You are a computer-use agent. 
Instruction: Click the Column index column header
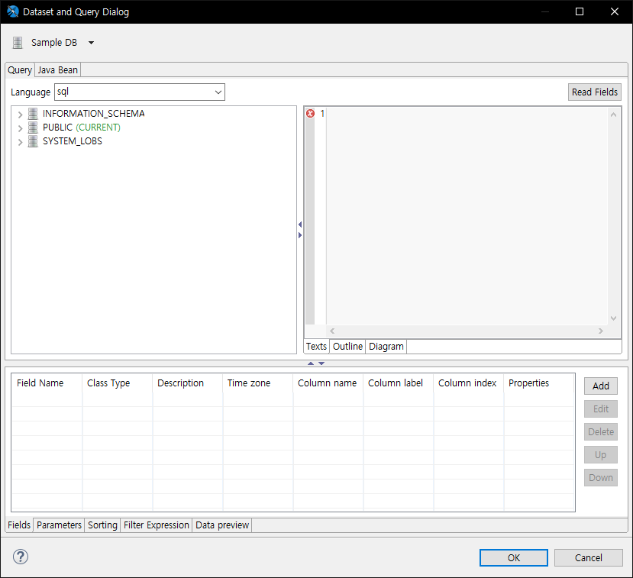click(x=469, y=383)
